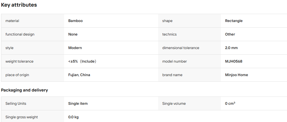Image resolution: width=287 pixels, height=122 pixels.
Task: Click the 0 cm³ single volume value
Action: point(230,103)
